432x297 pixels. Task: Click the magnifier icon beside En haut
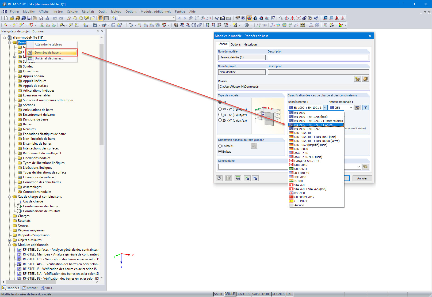click(254, 146)
